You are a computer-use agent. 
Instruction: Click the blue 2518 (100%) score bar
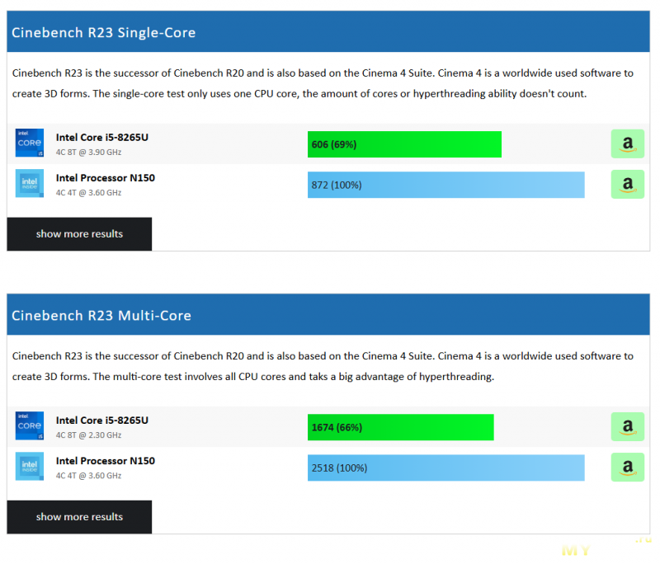coord(446,468)
